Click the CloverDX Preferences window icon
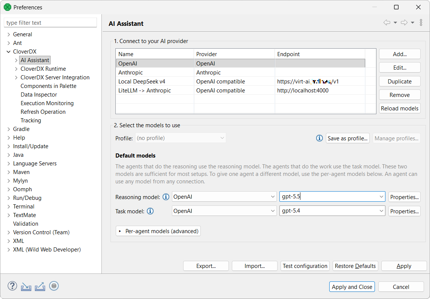The height and width of the screenshot is (299, 430). [7, 7]
